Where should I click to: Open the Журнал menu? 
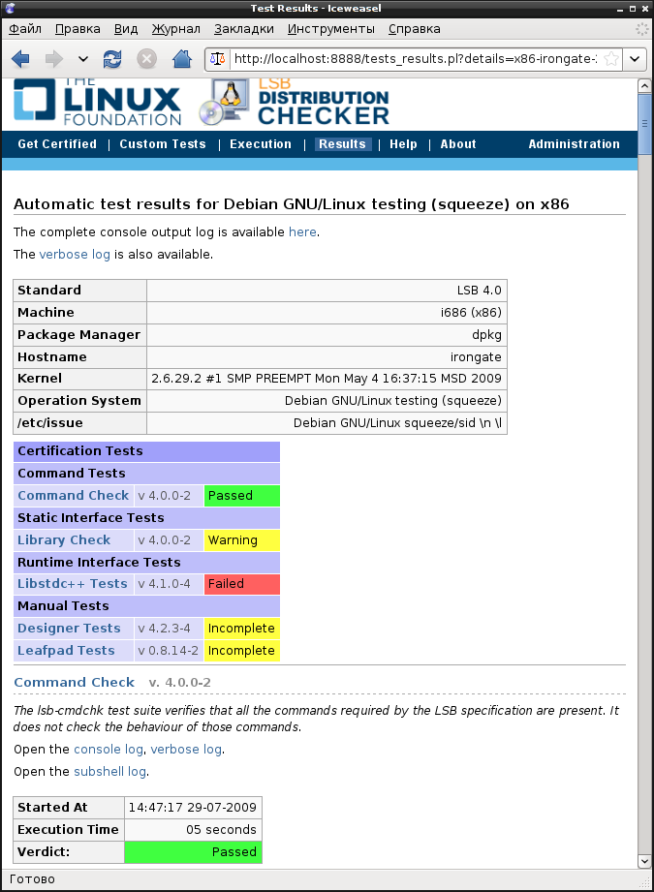click(x=176, y=29)
